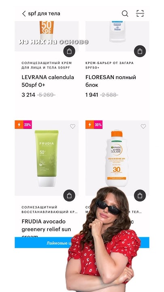Open 'FRUDIA avocado greenery relief sun' title
The height and width of the screenshot is (292, 164).
click(x=46, y=225)
